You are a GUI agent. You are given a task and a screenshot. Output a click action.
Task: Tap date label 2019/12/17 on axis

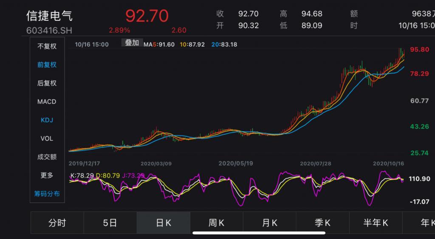84,164
